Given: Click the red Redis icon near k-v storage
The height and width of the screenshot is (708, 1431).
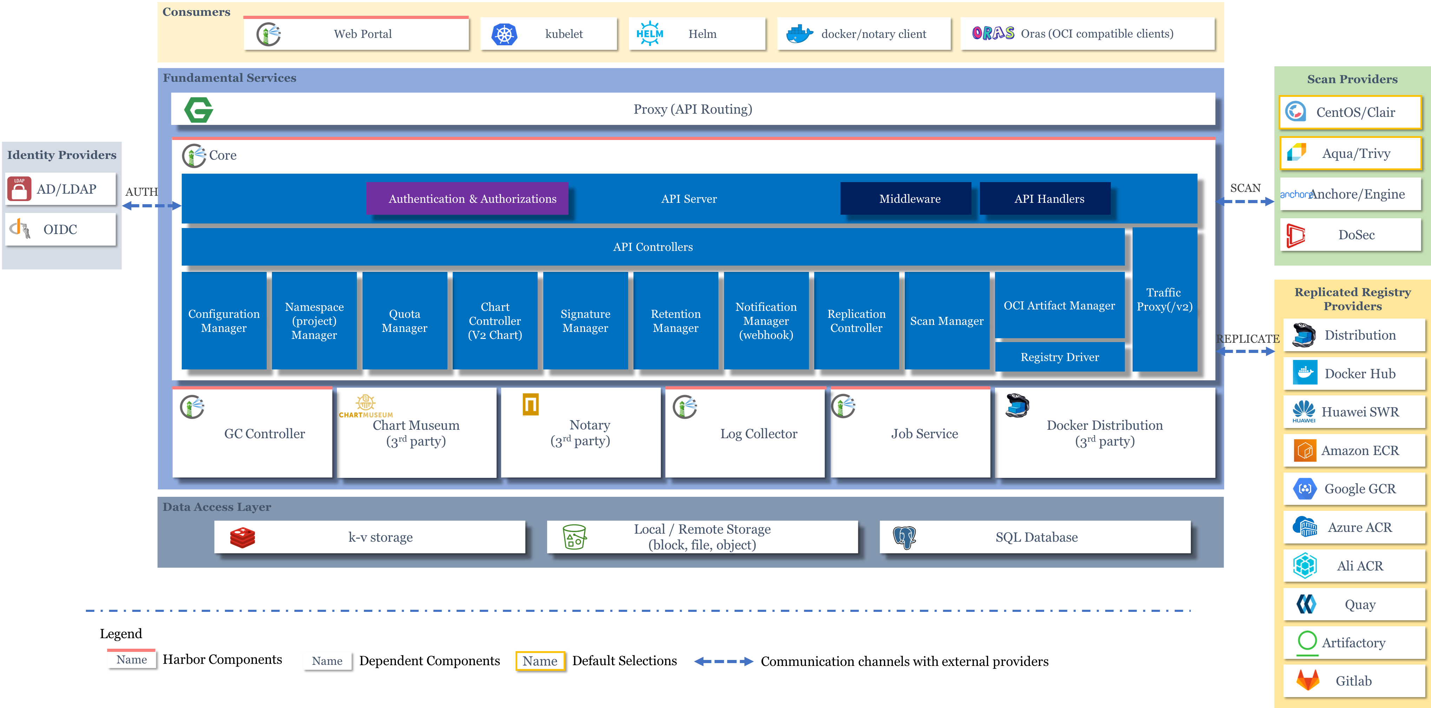Looking at the screenshot, I should click(242, 537).
